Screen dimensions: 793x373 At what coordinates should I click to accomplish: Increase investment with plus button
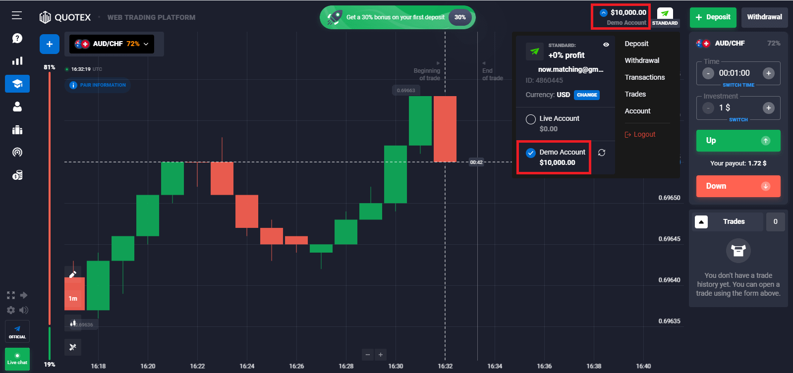769,108
